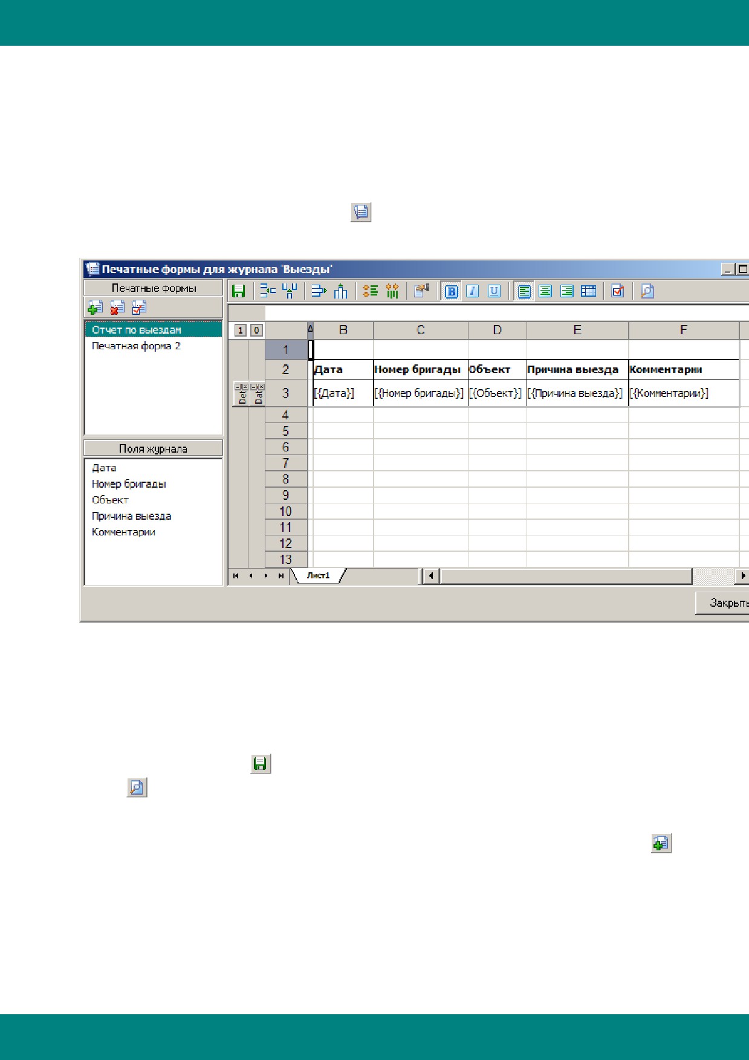
Task: Toggle bold formatting
Action: pyautogui.click(x=451, y=291)
